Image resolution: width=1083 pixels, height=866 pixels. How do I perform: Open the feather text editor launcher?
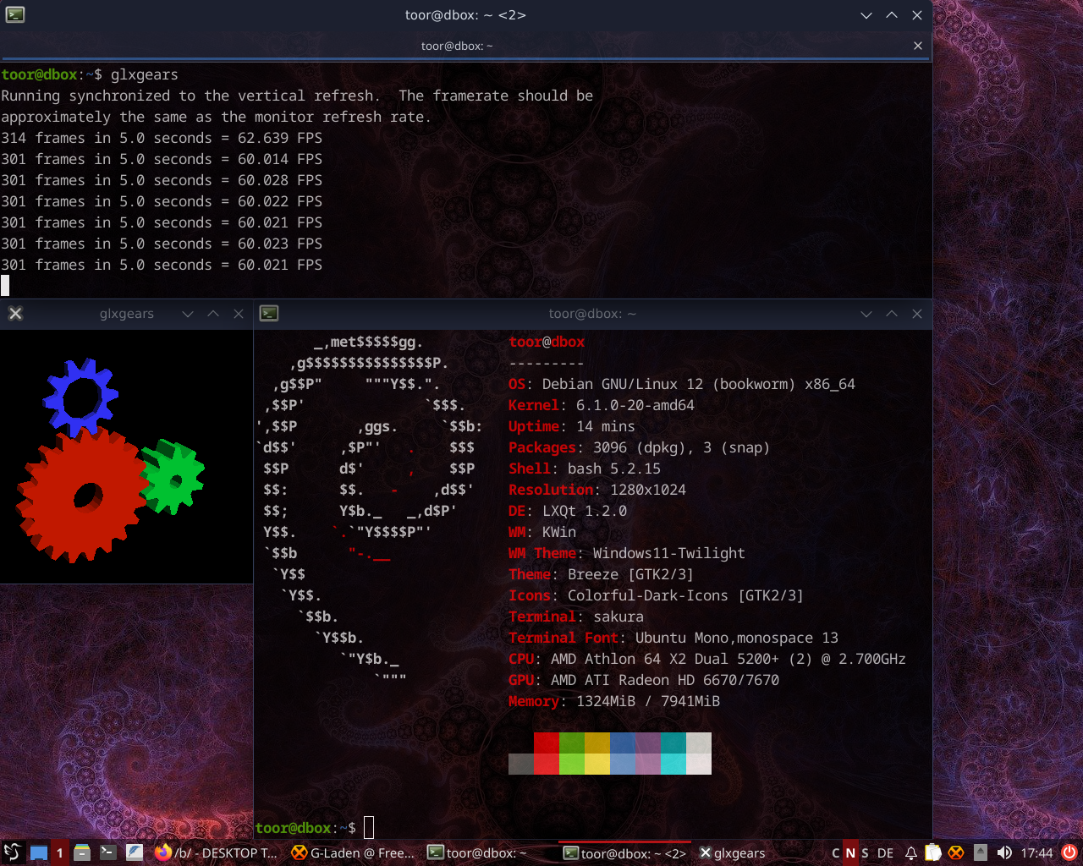[x=134, y=852]
